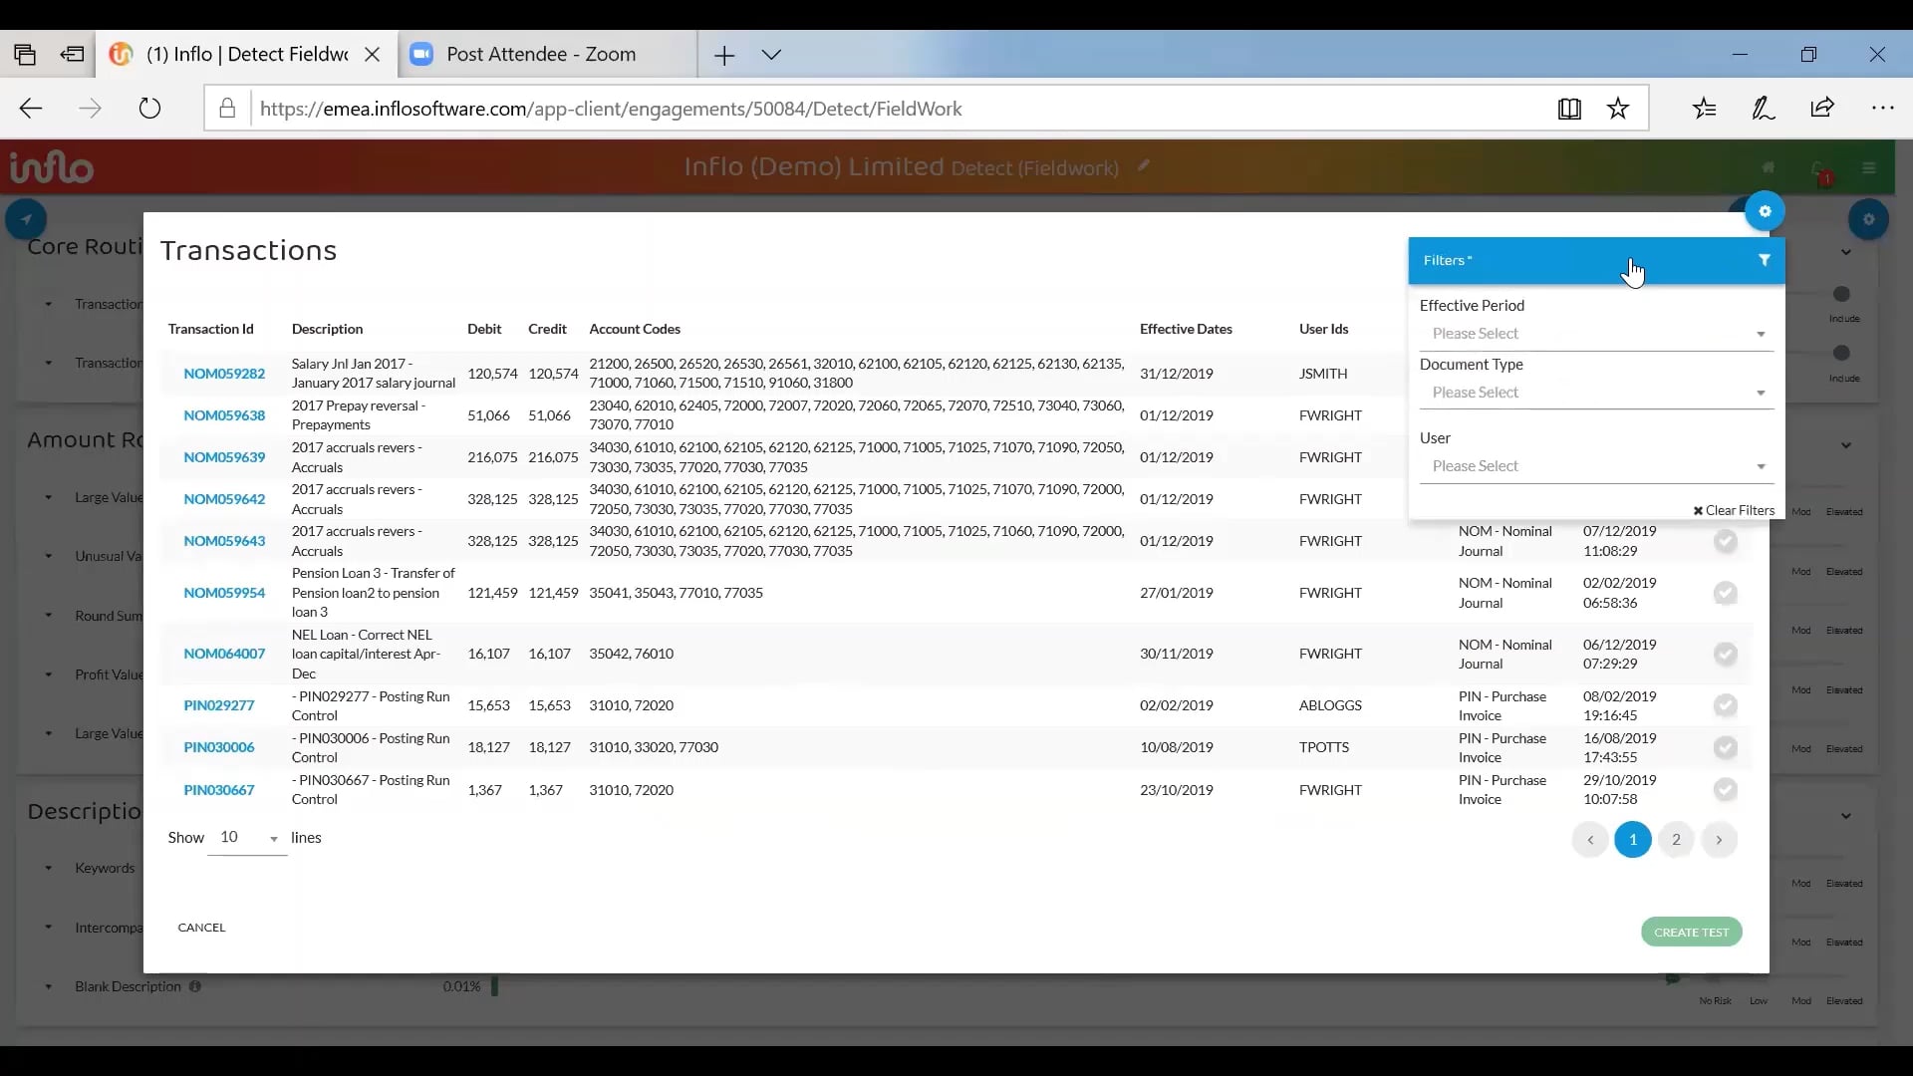Image resolution: width=1913 pixels, height=1076 pixels.
Task: Select page 2 of the transactions pagination
Action: coord(1676,840)
